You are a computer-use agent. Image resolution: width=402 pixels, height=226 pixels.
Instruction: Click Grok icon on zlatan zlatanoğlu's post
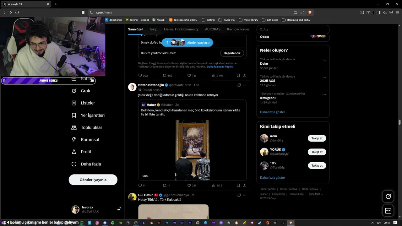coord(239,85)
